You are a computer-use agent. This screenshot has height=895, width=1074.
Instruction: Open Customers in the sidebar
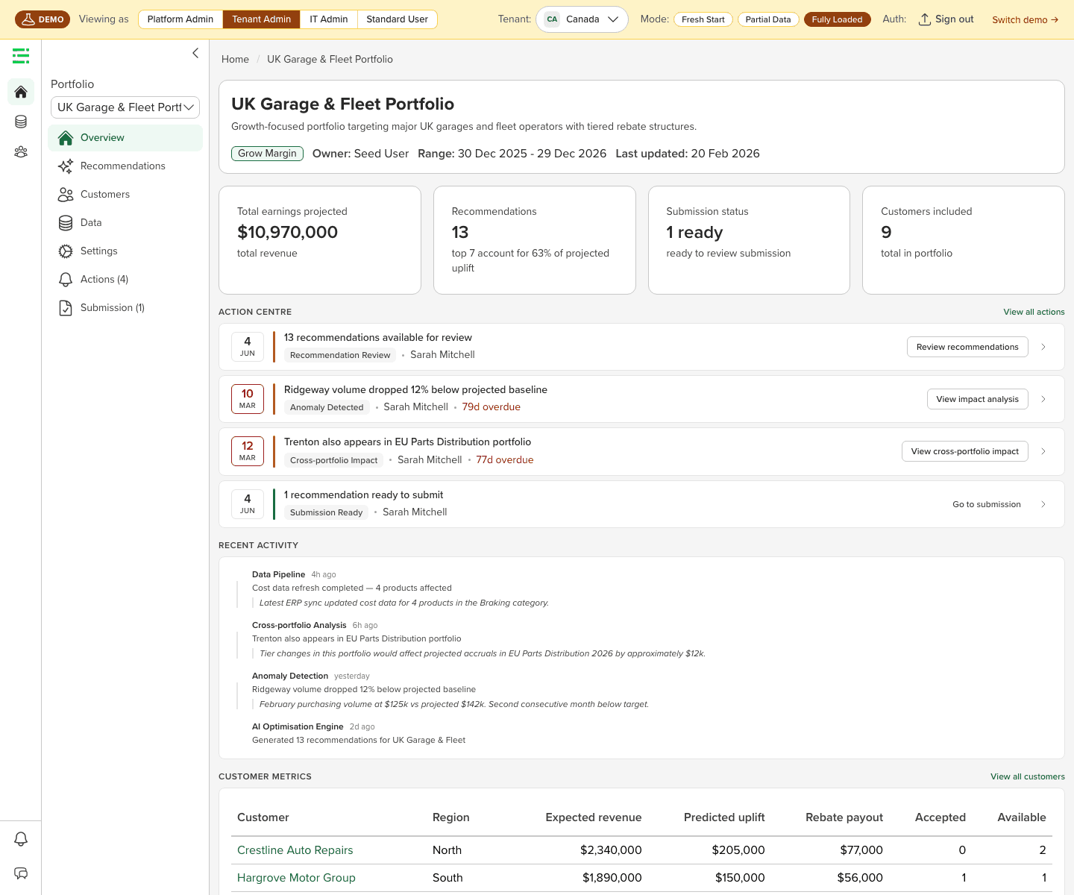(x=125, y=195)
